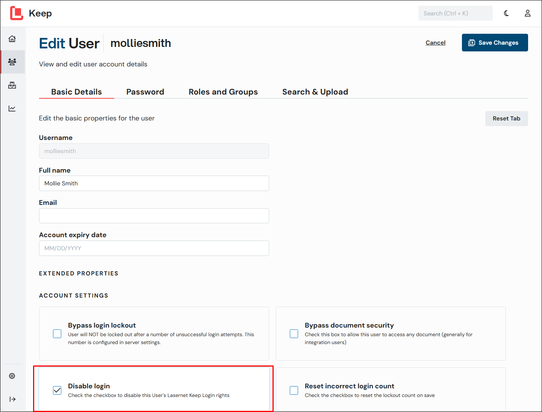Enable Bypass login lockout checkbox

pyautogui.click(x=57, y=334)
